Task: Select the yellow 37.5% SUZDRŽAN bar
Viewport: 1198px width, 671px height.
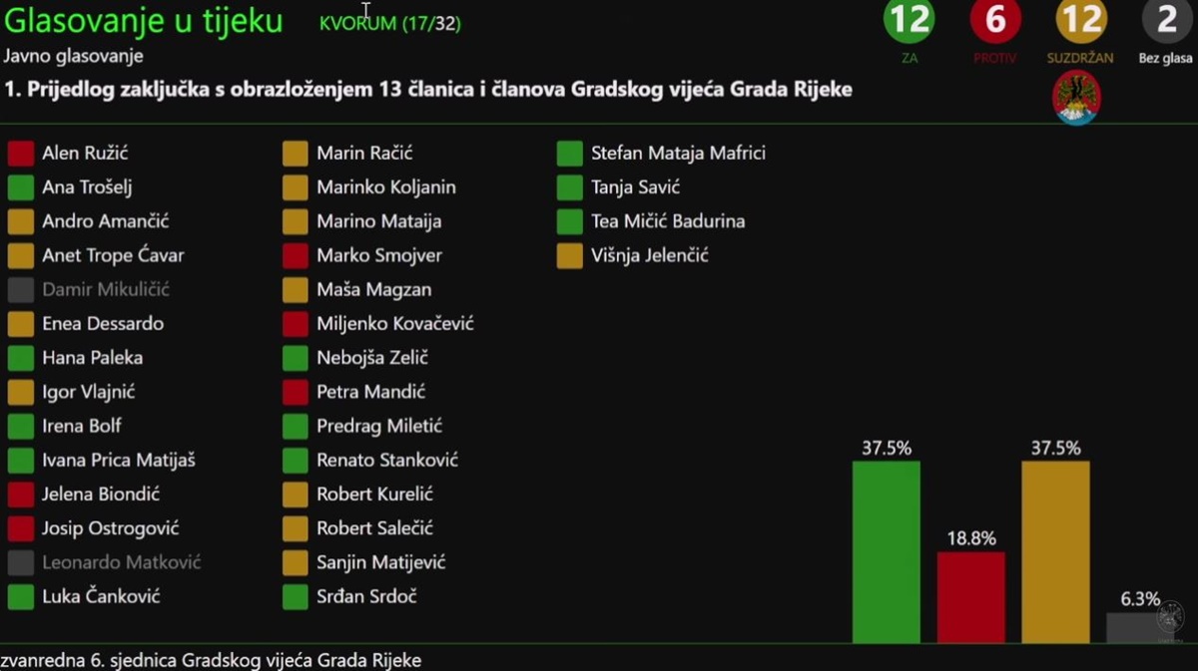Action: 1055,551
